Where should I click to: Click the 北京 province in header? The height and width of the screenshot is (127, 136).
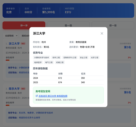(x=9, y=12)
